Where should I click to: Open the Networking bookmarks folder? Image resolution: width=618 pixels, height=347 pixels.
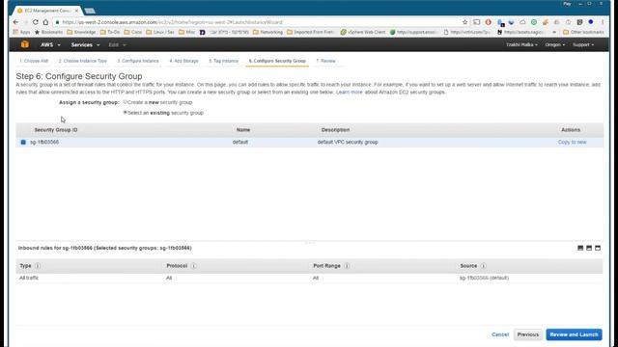tap(267, 32)
